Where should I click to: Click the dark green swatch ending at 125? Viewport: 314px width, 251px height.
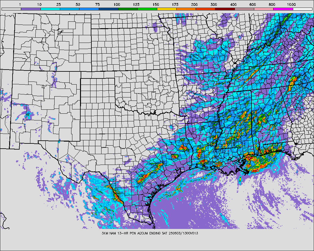(128, 9)
